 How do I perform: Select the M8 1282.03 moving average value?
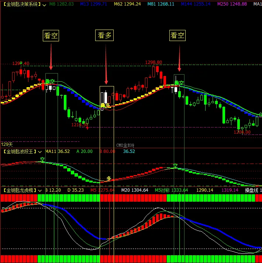coord(62,4)
